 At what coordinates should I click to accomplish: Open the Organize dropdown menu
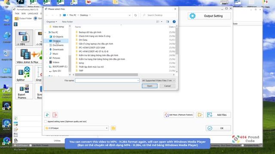coord(52,22)
